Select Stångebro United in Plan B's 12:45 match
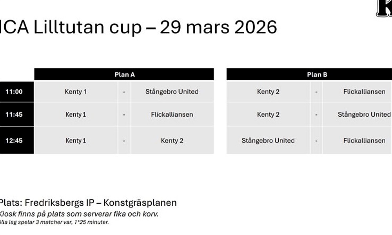This screenshot has height=235, width=392. 268,140
